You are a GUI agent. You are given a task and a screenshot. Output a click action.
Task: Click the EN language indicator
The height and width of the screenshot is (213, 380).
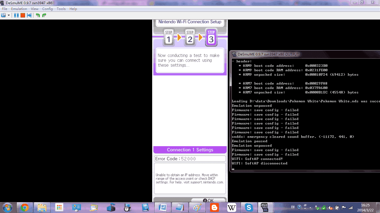[293, 207]
